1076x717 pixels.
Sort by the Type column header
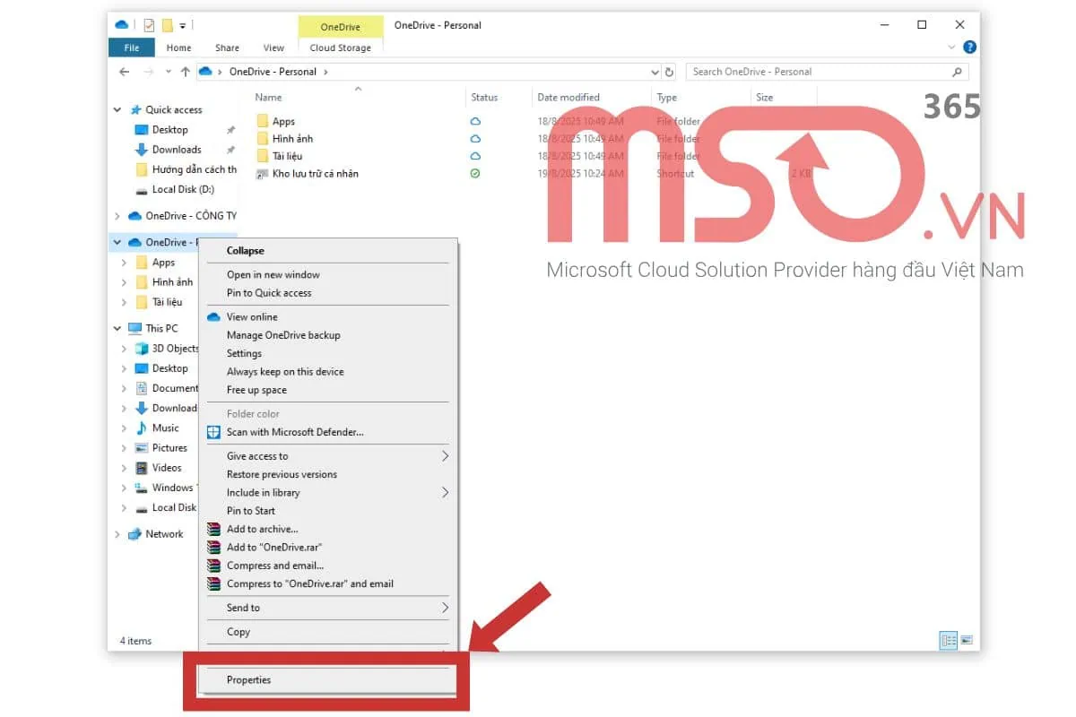tap(666, 98)
